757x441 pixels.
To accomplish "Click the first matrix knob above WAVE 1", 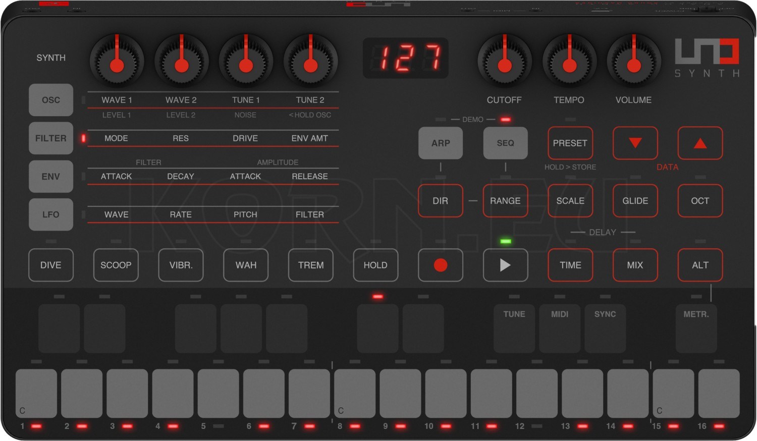I will click(x=117, y=62).
